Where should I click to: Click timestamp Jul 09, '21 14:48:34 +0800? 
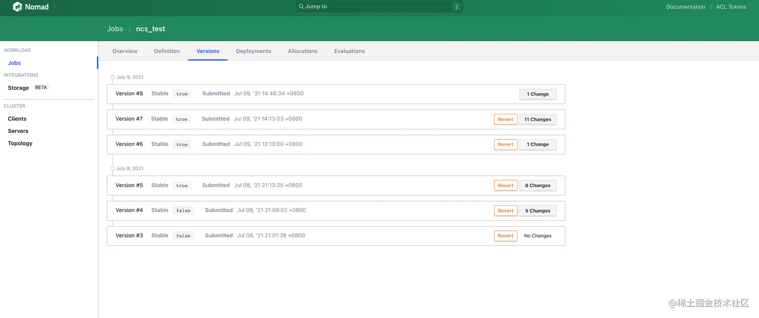pyautogui.click(x=269, y=94)
